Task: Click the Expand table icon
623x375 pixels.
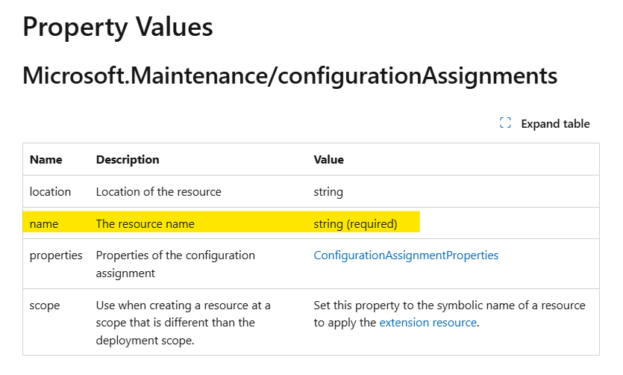Action: [505, 123]
